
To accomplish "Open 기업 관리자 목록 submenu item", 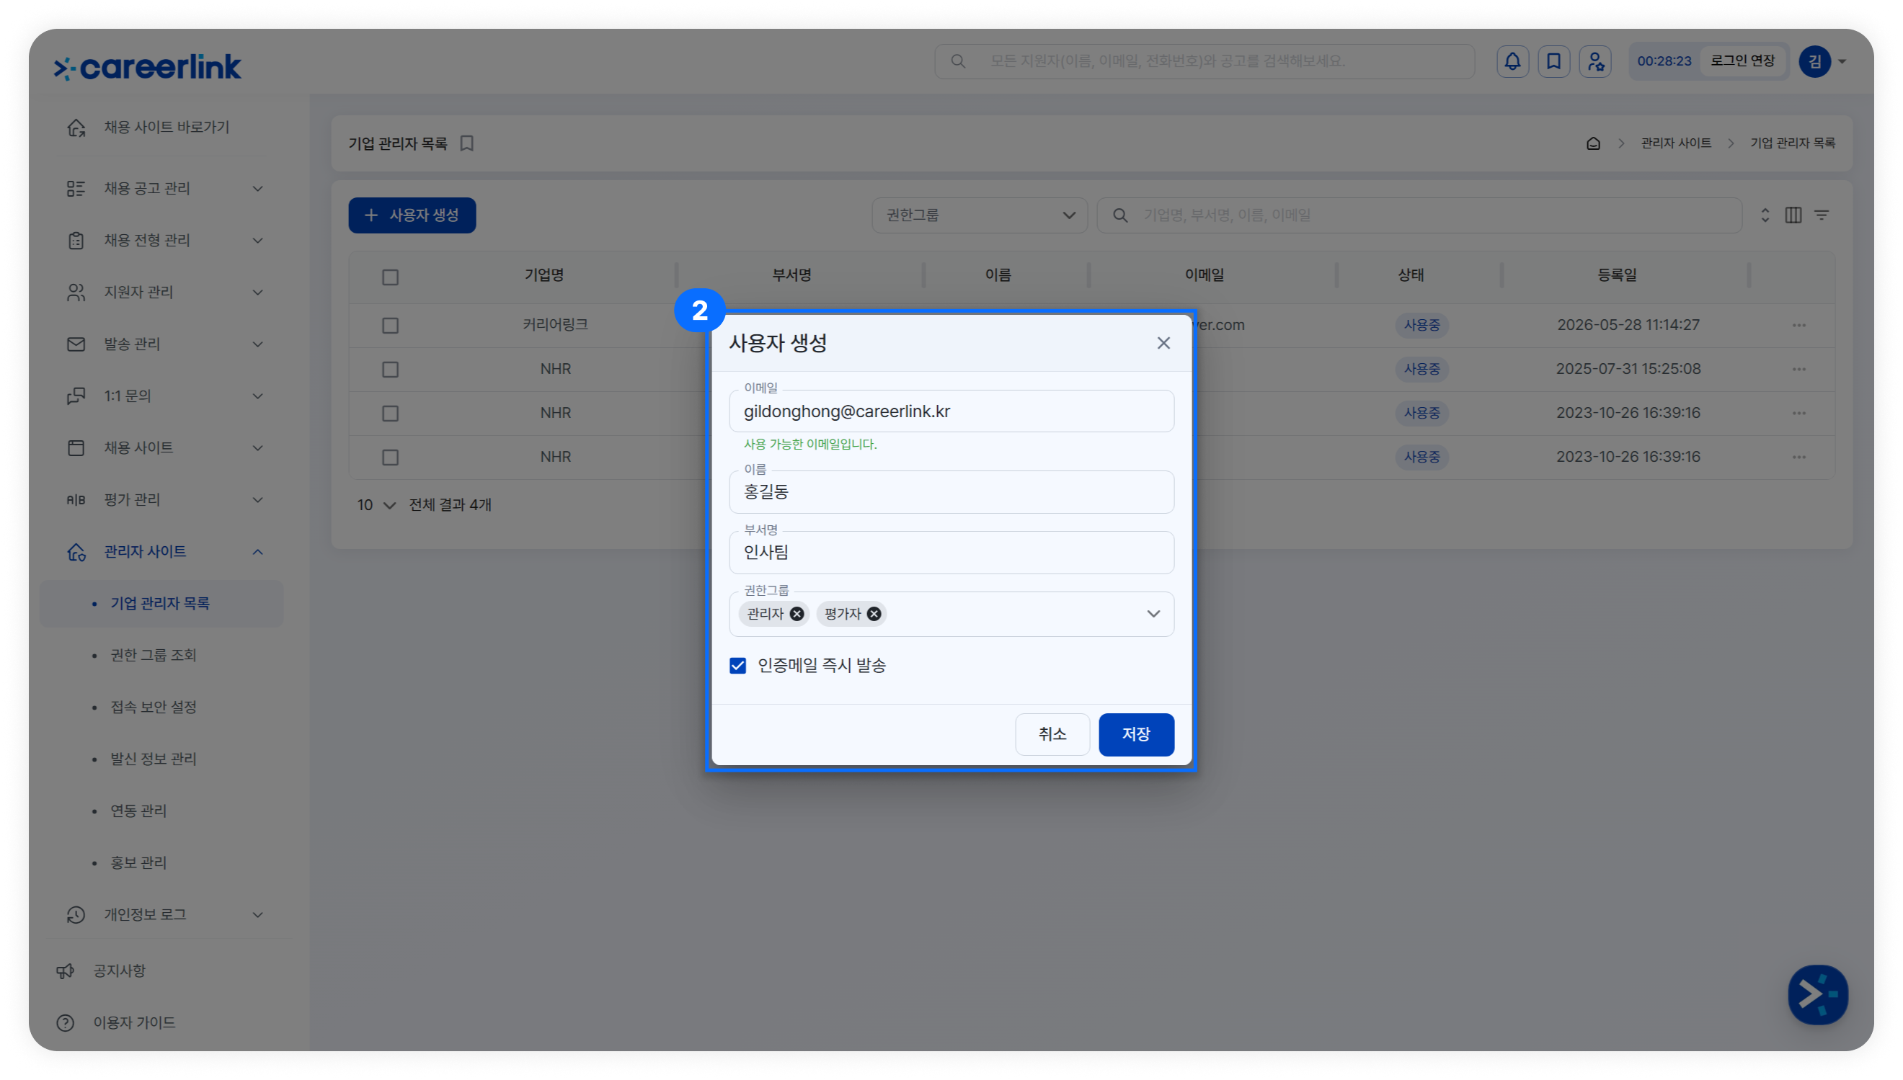I will click(x=161, y=604).
